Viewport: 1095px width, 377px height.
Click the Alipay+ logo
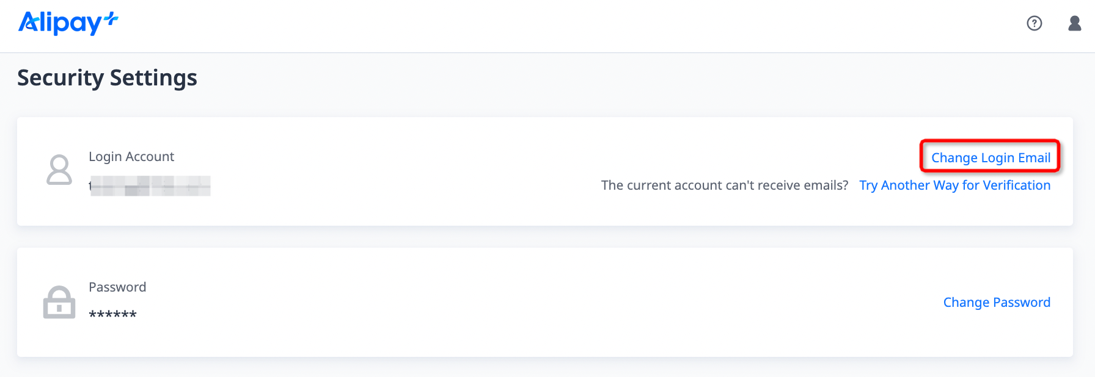coord(60,23)
